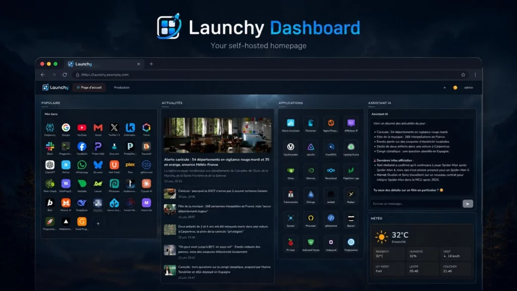Image resolution: width=517 pixels, height=291 pixels.
Task: Launch Portainer from Applications
Action: tap(311, 123)
